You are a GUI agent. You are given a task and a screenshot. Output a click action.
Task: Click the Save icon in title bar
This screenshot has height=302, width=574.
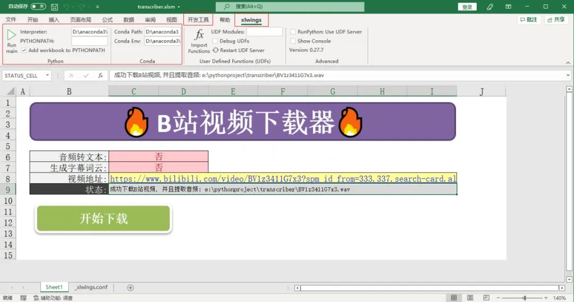tap(54, 7)
